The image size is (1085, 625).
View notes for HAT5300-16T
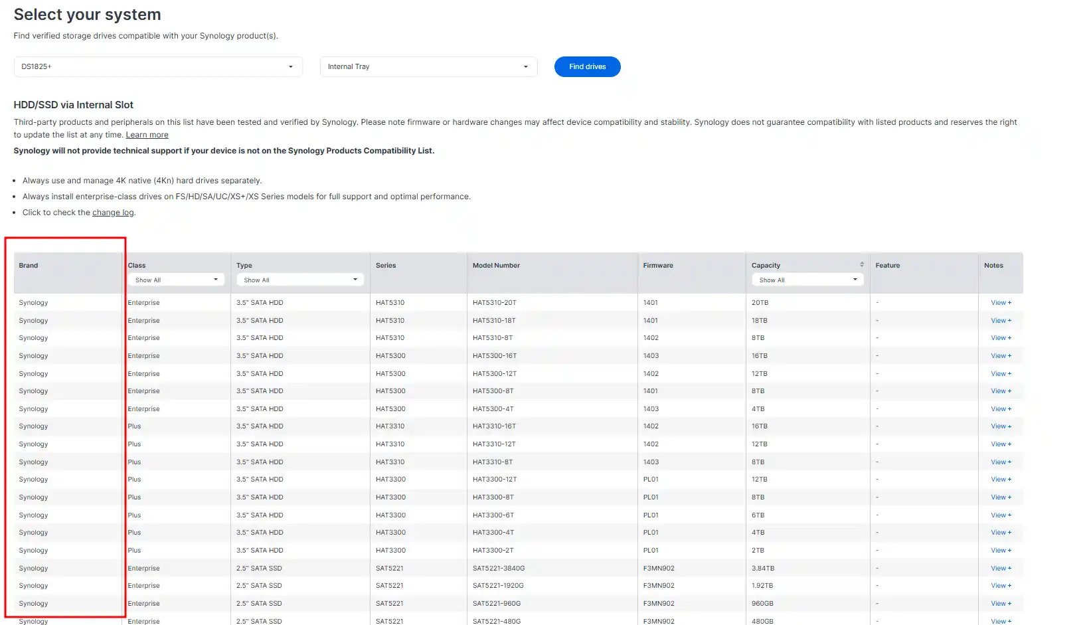point(1001,356)
